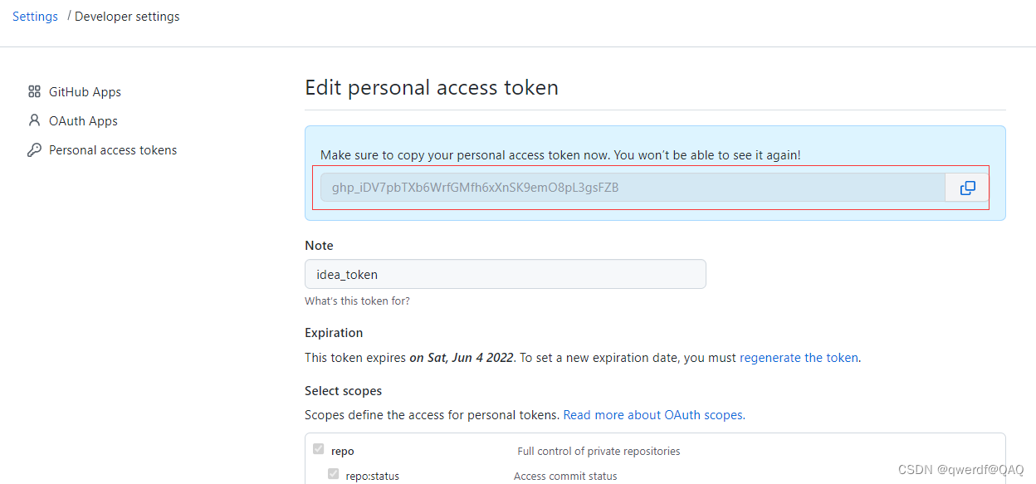The height and width of the screenshot is (484, 1036).
Task: Click the What's this token for hint
Action: click(357, 301)
